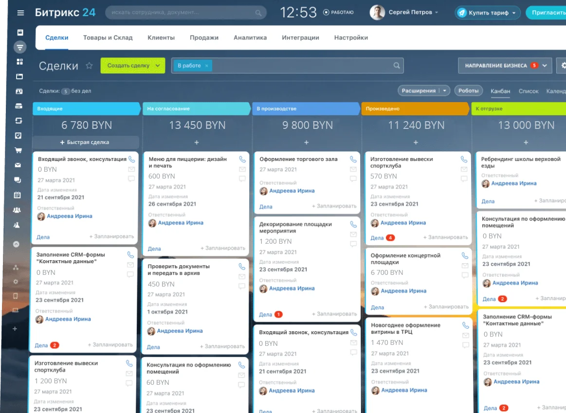Click the top search input field
566x413 pixels.
point(185,12)
